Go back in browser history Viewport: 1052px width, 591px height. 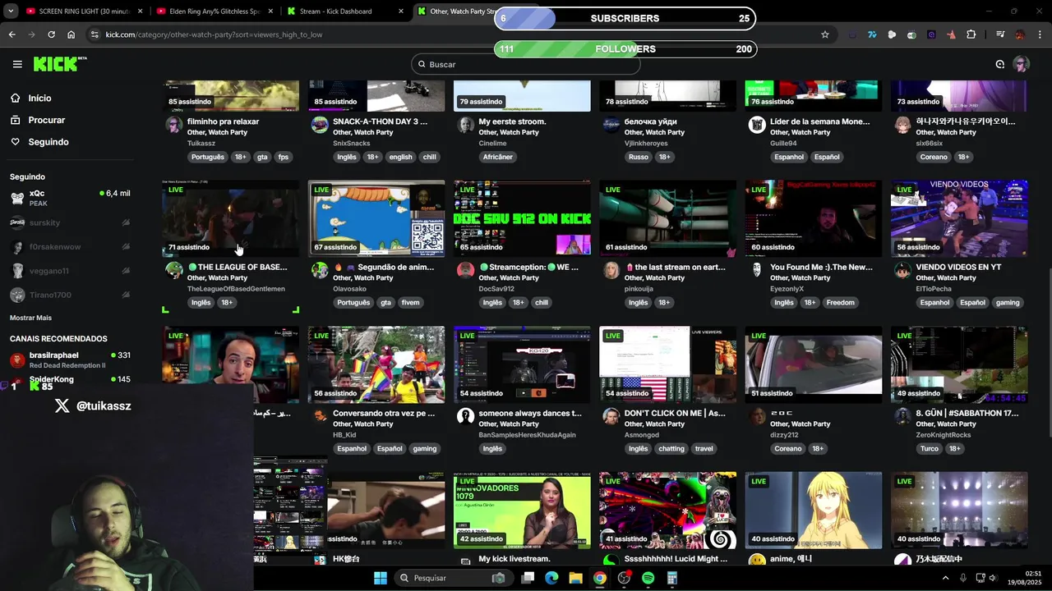(x=12, y=34)
